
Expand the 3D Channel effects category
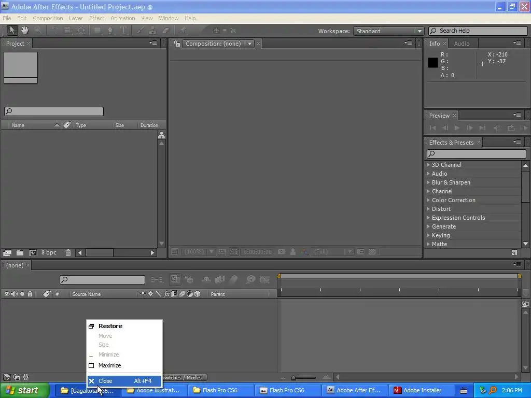point(428,165)
